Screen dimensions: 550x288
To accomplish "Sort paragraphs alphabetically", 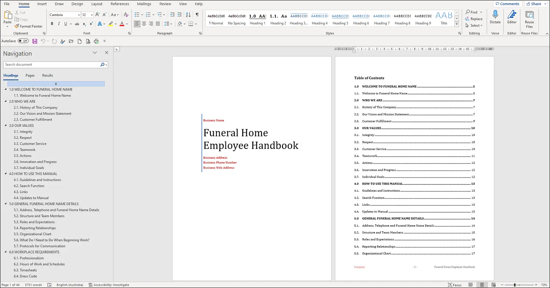I will pyautogui.click(x=188, y=15).
